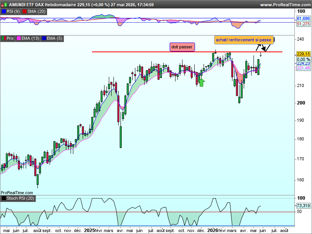Image resolution: width=312 pixels, height=234 pixels.
Task: Click the www.ProRealTime.com link
Action: coord(285,5)
